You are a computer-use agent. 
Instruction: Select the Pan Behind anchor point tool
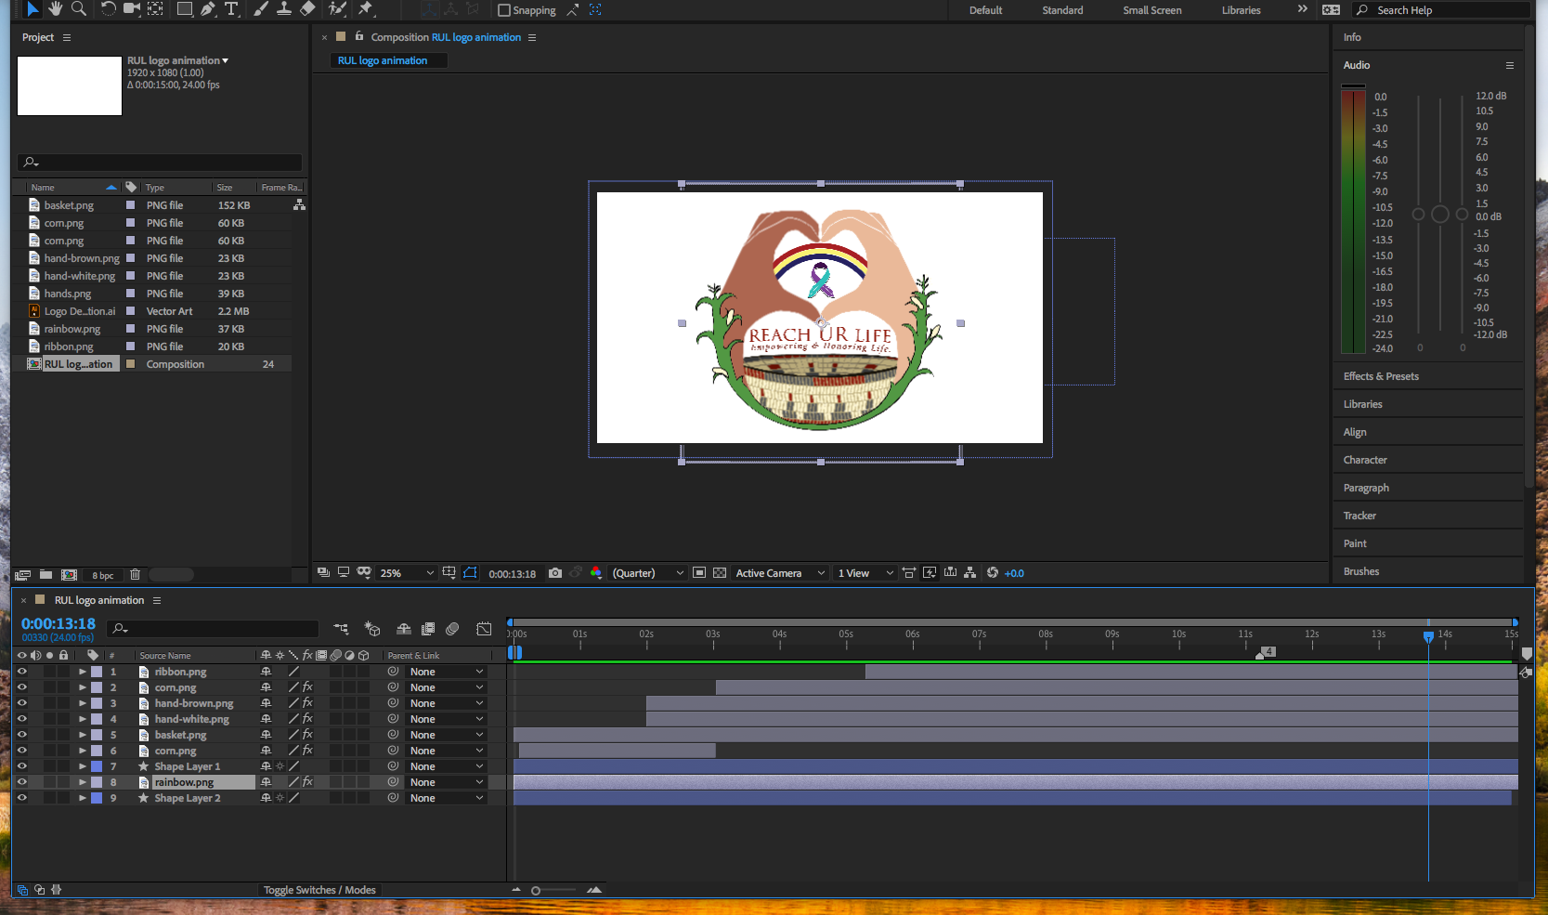pyautogui.click(x=156, y=9)
